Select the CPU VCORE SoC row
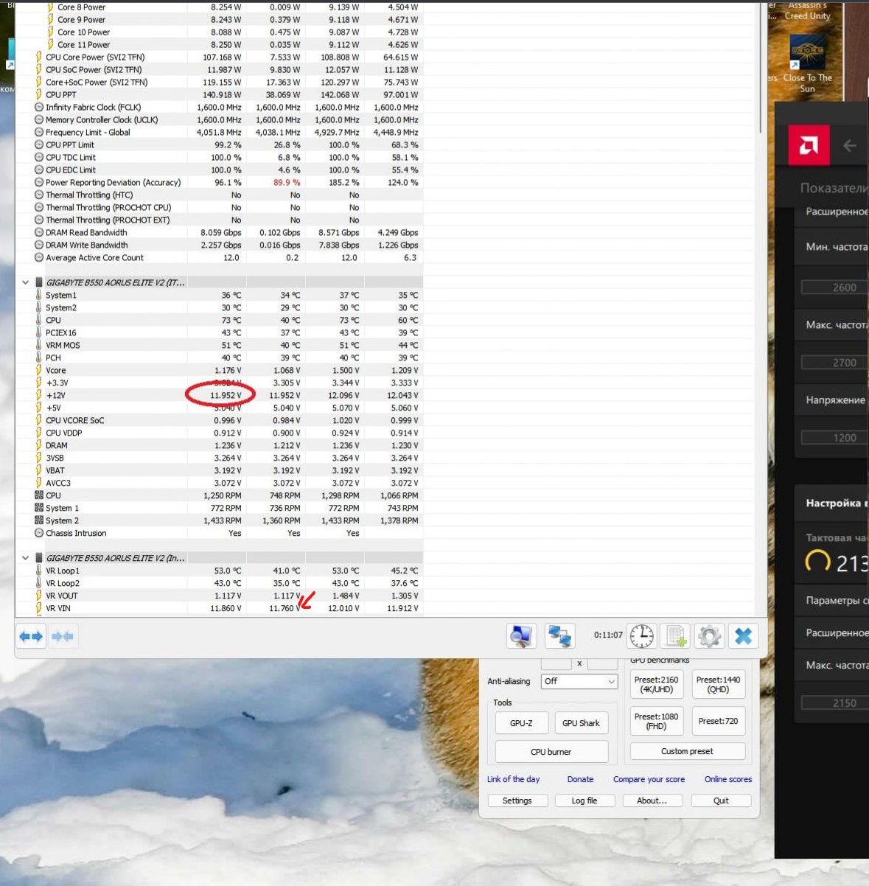Viewport: 869px width, 886px height. point(220,420)
